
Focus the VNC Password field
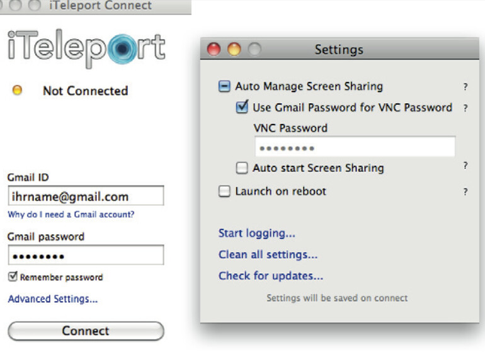355,147
